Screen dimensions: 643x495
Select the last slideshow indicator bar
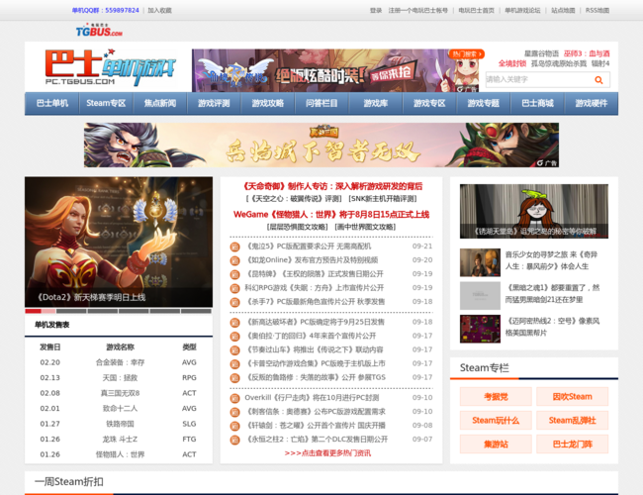pyautogui.click(x=196, y=311)
